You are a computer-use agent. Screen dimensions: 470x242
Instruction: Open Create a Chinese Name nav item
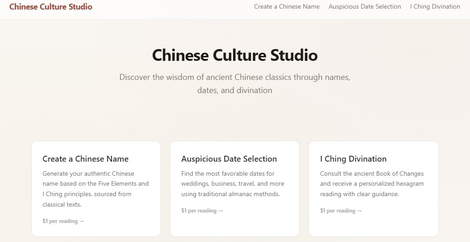click(287, 7)
